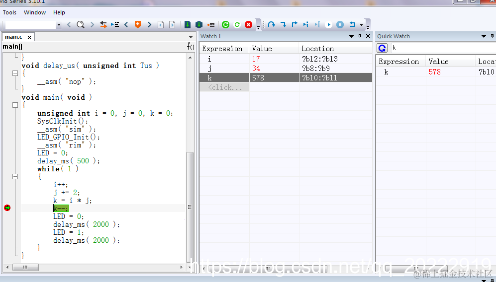Click the Quick Watch expression input field

coord(443,48)
